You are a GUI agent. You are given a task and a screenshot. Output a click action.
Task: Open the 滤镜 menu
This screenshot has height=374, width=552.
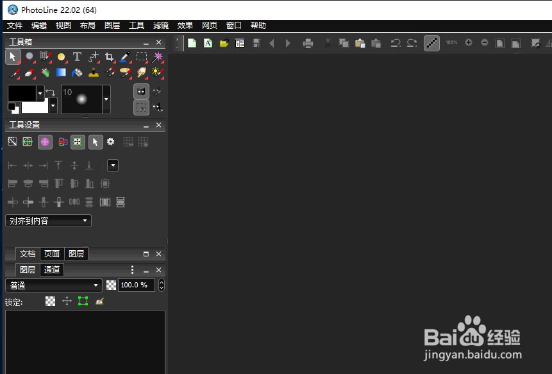[161, 26]
